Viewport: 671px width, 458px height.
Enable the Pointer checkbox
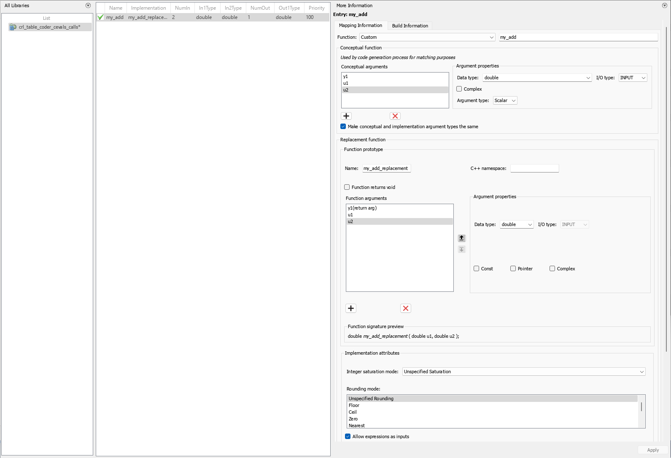(x=513, y=269)
